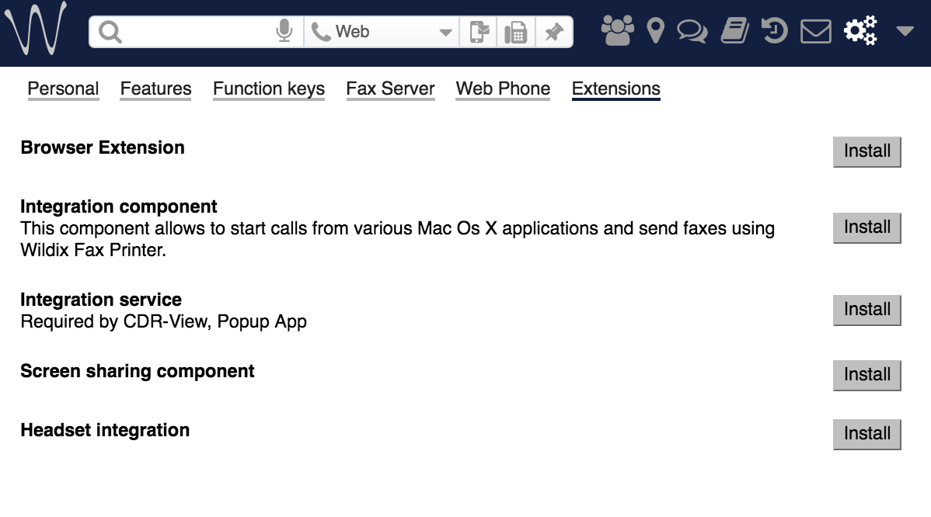The height and width of the screenshot is (517, 931).
Task: Open the colleagues group icon
Action: [618, 31]
